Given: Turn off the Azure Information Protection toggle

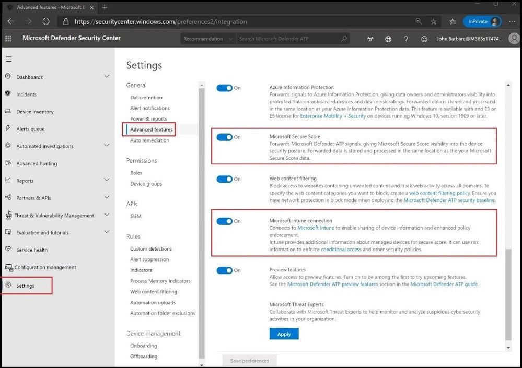Looking at the screenshot, I should click(x=224, y=88).
